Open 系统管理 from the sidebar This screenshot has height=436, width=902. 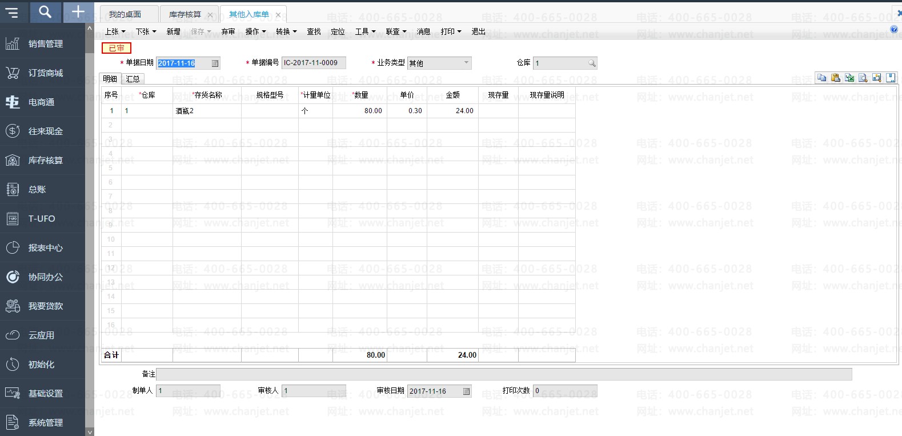point(43,422)
